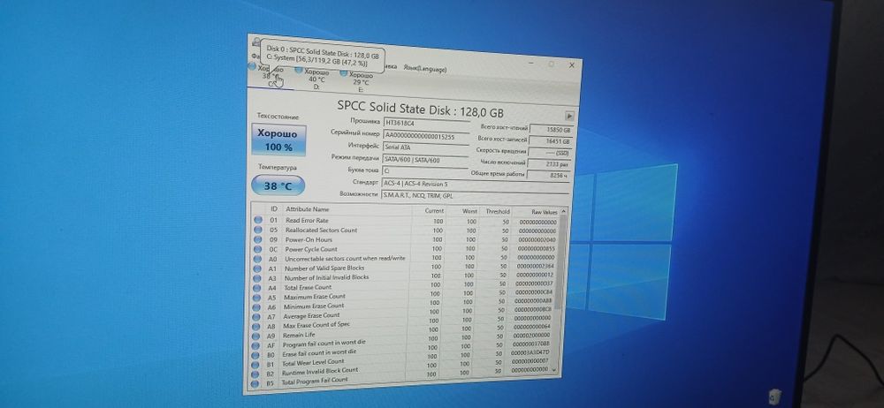
Task: Click the attribute list vertical scrollbar thumb
Action: click(x=560, y=262)
